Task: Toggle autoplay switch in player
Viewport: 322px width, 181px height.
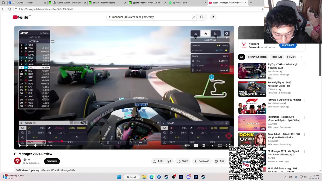Action: 187,145
